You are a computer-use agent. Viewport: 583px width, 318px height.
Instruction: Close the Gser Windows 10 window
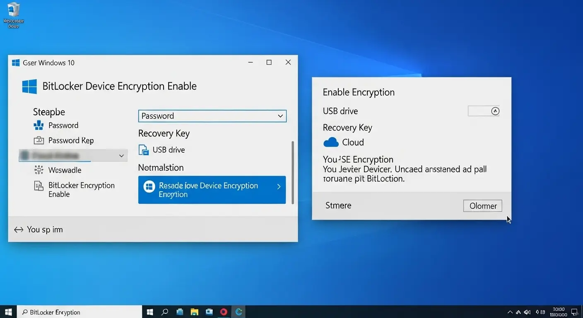[x=288, y=63]
